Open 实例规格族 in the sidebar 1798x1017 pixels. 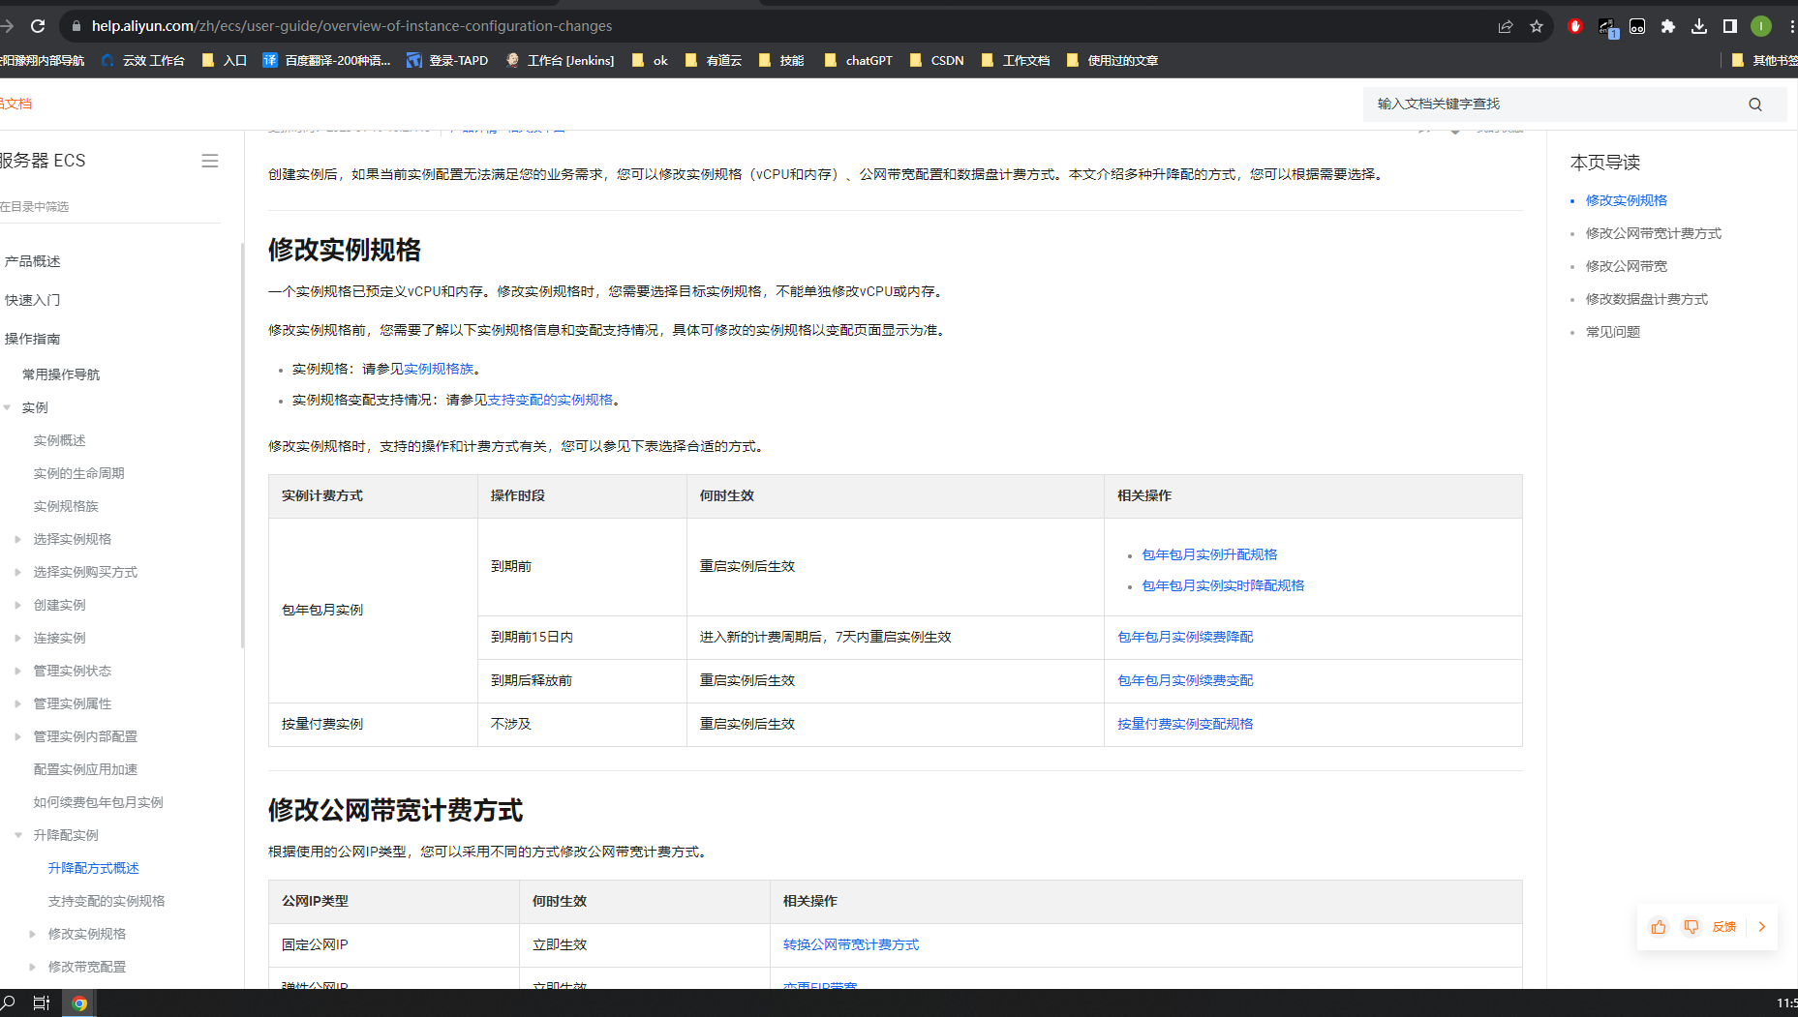tap(66, 506)
